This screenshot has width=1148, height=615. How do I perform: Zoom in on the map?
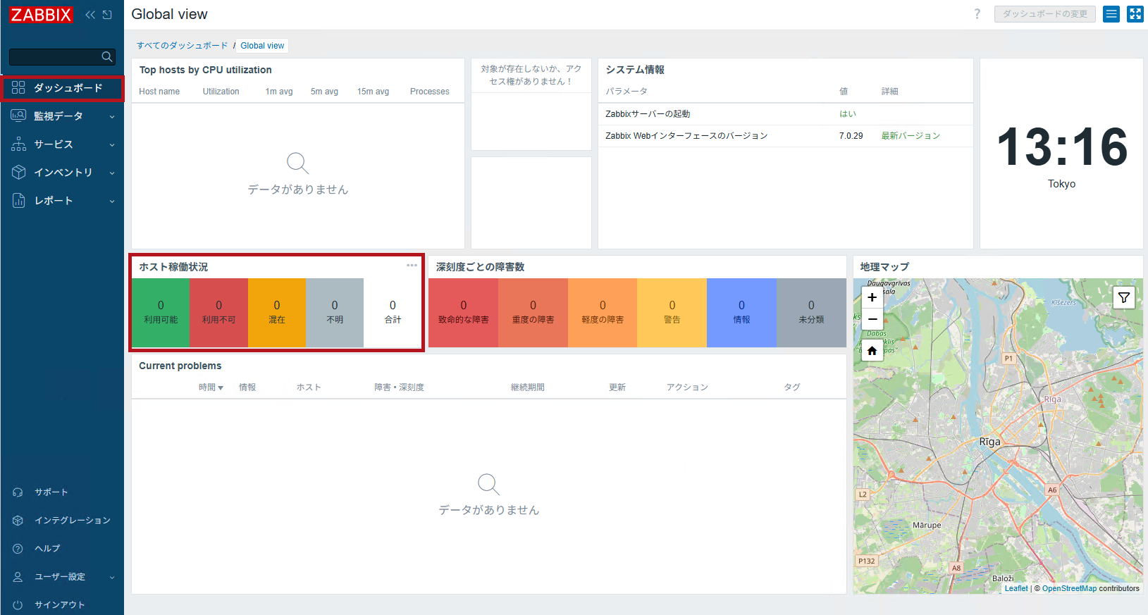tap(872, 297)
